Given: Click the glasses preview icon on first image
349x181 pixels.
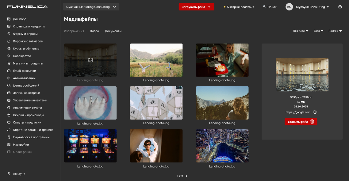Looking at the screenshot, I should coord(90,60).
